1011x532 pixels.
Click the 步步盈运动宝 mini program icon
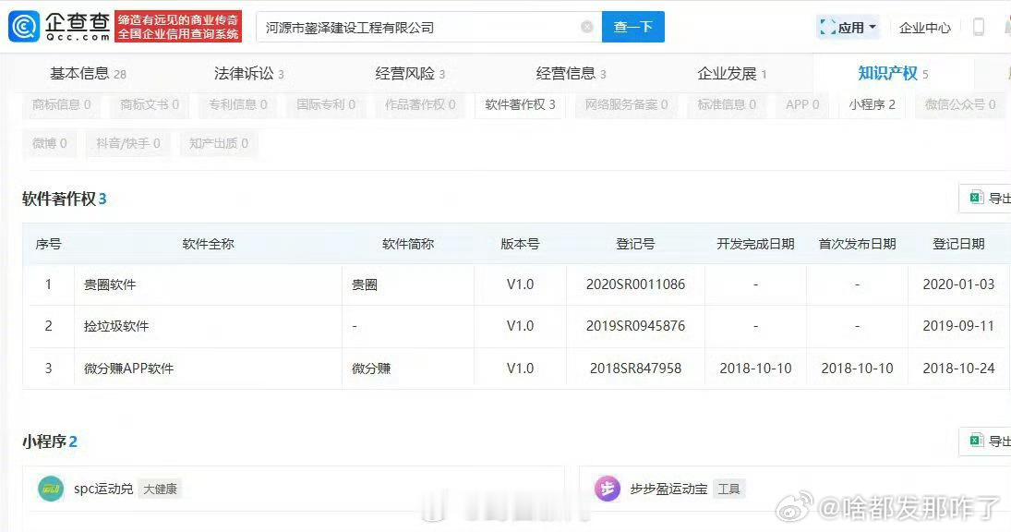[608, 489]
